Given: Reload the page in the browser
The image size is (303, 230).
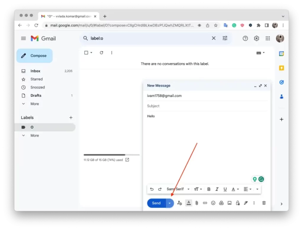Looking at the screenshot, I should coord(36,25).
